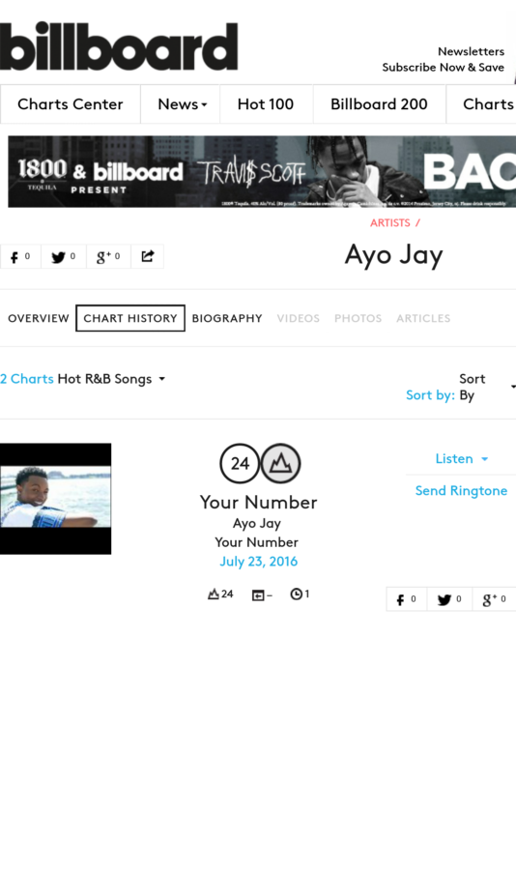Click the Google Plus share icon below the banner
This screenshot has width=516, height=870.
(108, 256)
